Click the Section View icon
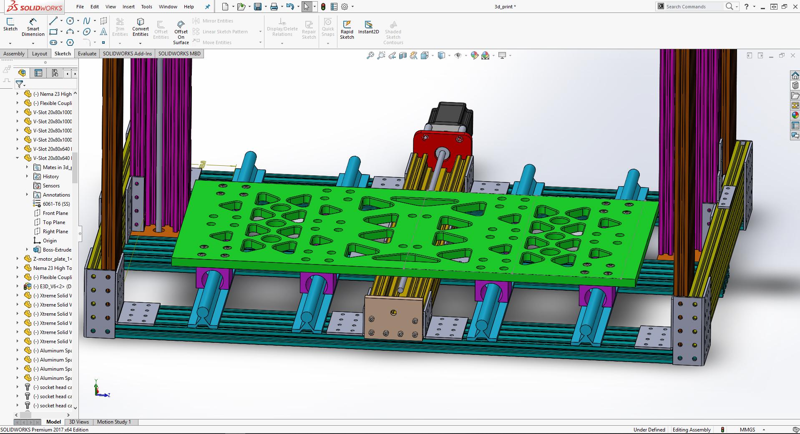The width and height of the screenshot is (800, 434). tap(403, 55)
